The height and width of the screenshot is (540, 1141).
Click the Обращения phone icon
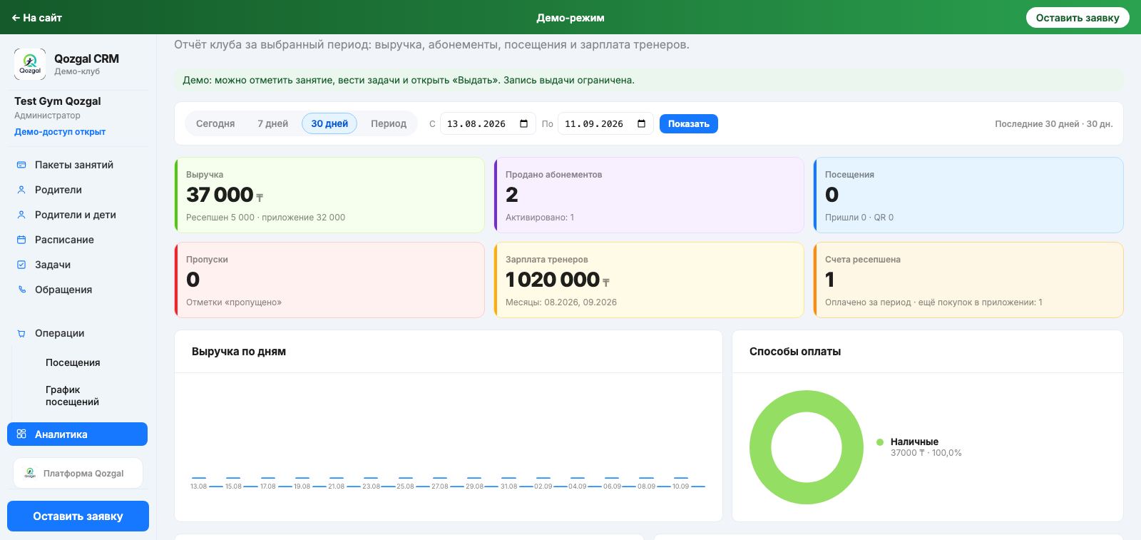tap(21, 290)
